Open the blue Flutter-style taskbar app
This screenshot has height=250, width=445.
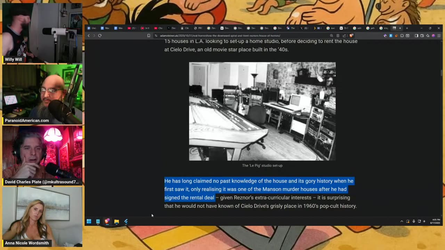tap(126, 221)
